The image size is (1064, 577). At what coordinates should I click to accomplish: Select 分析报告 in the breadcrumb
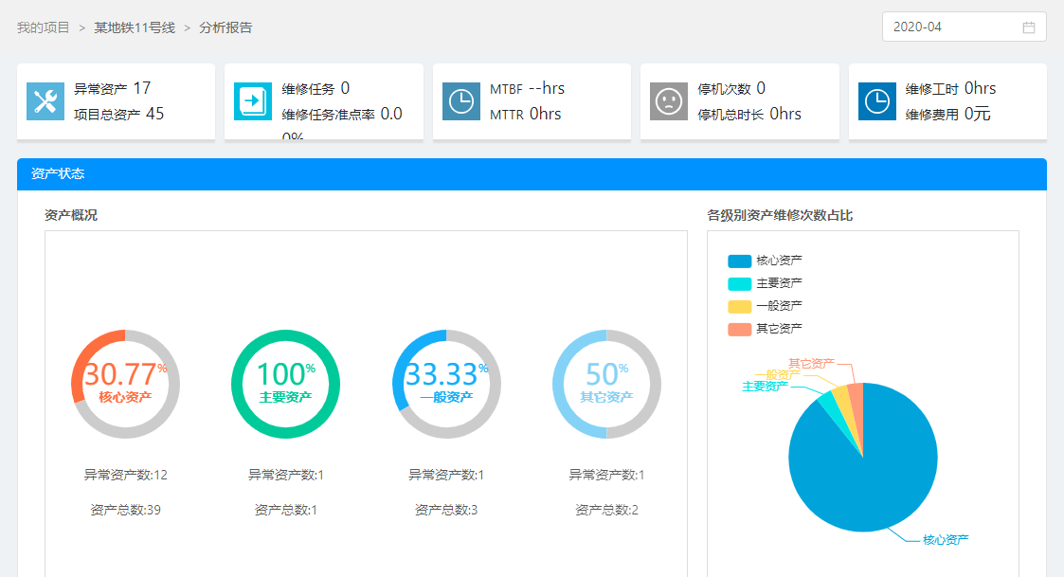pyautogui.click(x=225, y=27)
